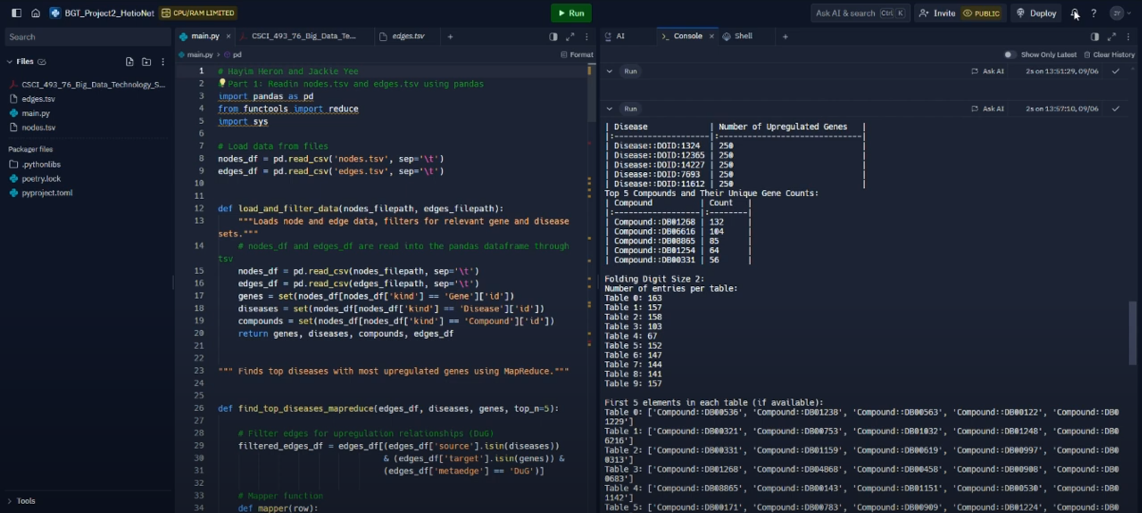Switch to the Shell tab
The image size is (1142, 513).
point(743,36)
